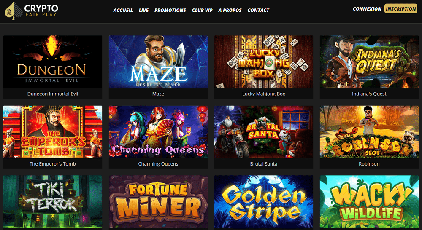Open the Brutal Santa game thumbnail
The height and width of the screenshot is (230, 422).
(264, 132)
